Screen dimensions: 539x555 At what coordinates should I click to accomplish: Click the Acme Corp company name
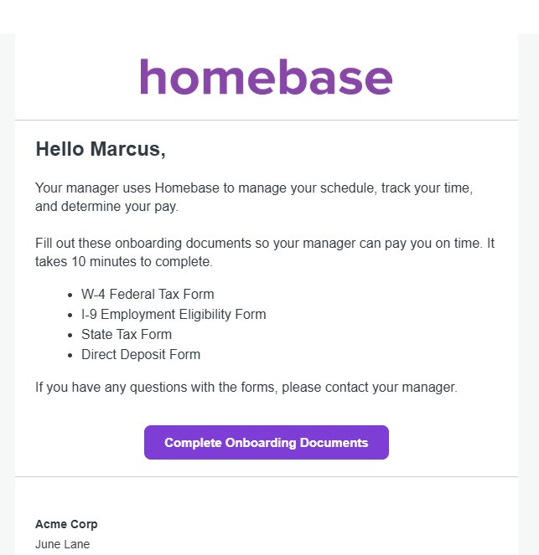click(x=66, y=524)
